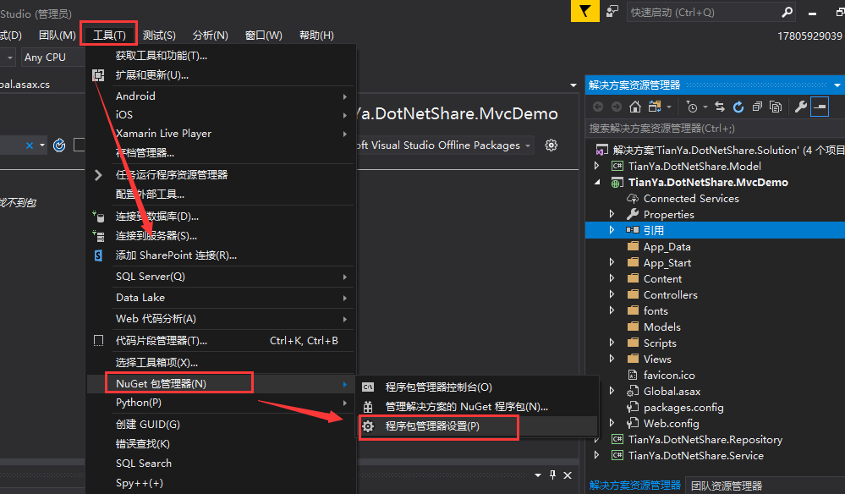
Task: Click the pending changes filter clock icon
Action: 692,107
